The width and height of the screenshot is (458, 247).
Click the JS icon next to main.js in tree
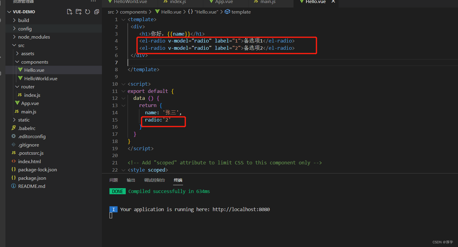[17, 111]
